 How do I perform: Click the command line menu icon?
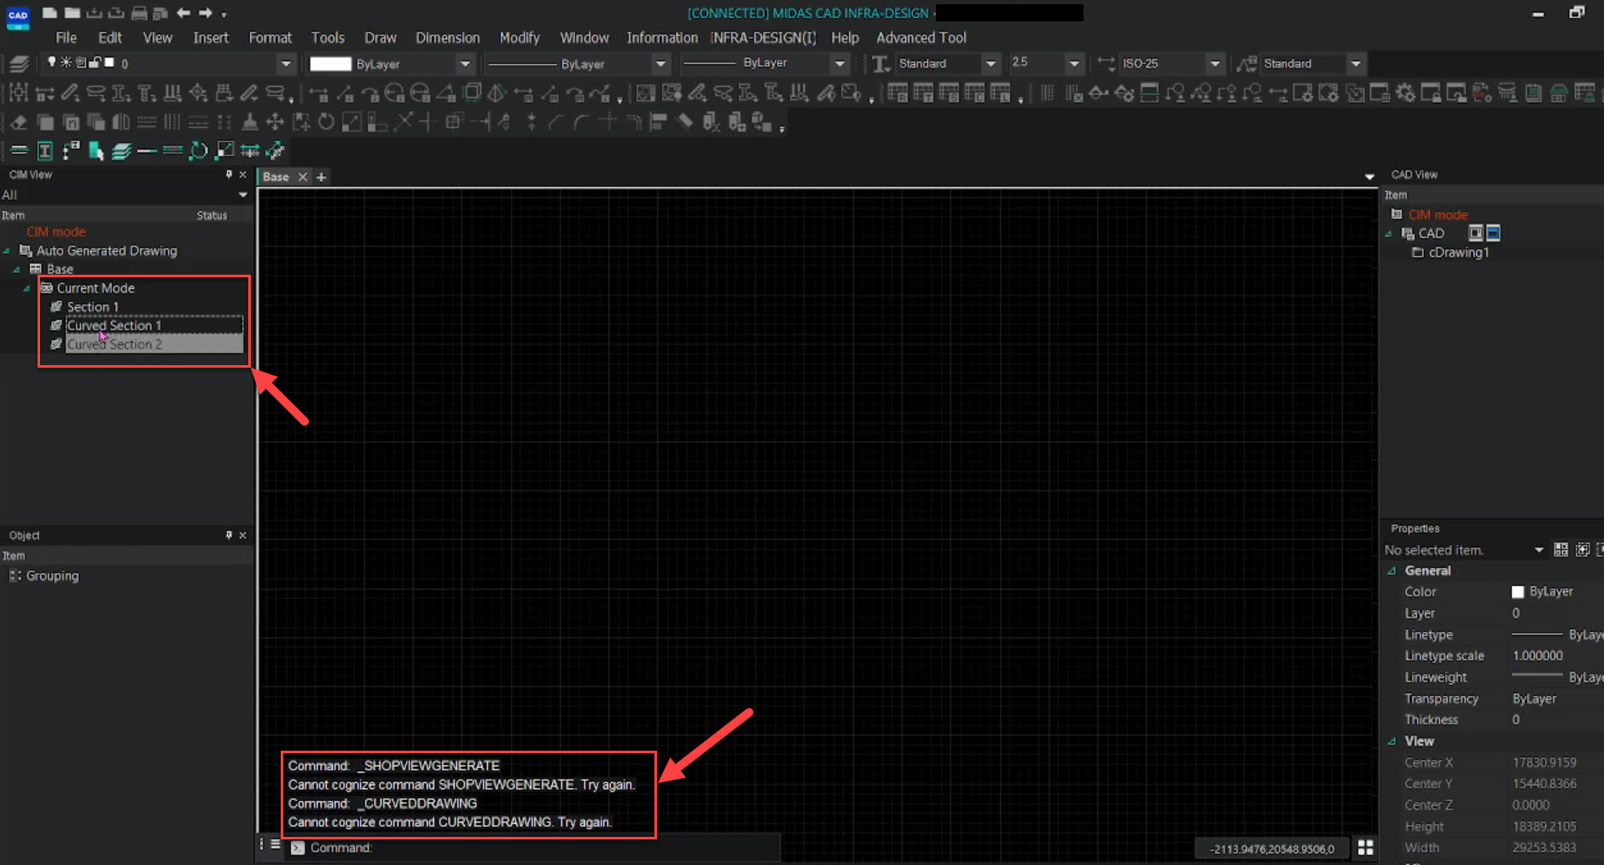click(x=275, y=844)
